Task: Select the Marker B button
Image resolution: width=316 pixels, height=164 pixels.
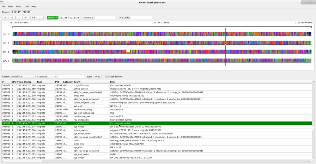Action: (x=88, y=18)
